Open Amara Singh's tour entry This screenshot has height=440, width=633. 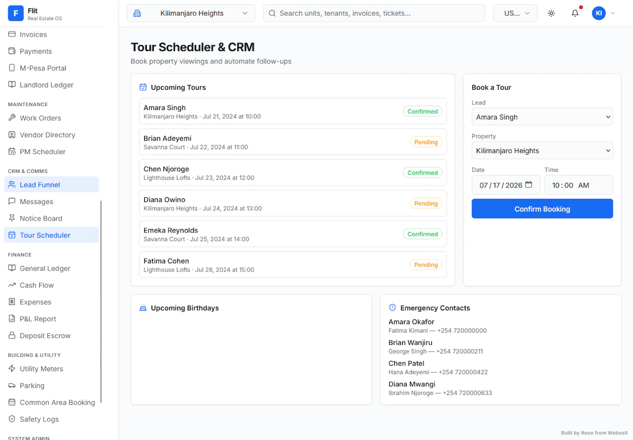tap(293, 111)
